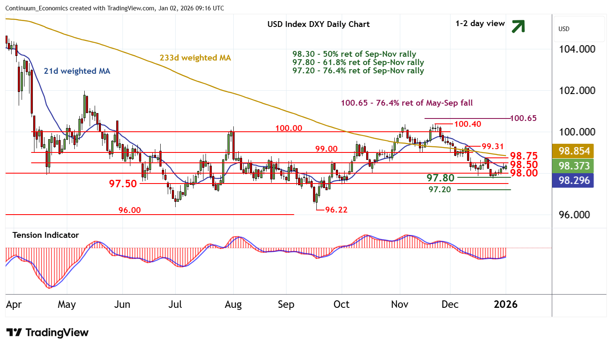
Task: Click the Nov marker on time axis
Action: coord(399,304)
